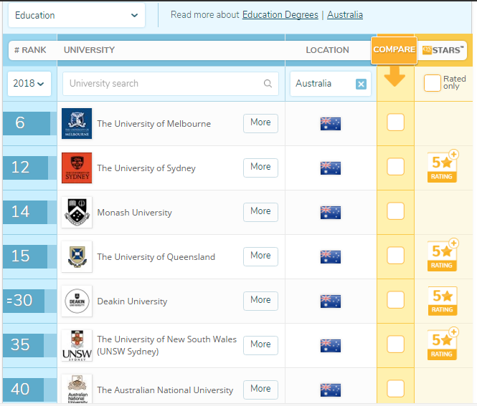Check compare box for Australian National University
The width and height of the screenshot is (477, 406).
pos(395,388)
